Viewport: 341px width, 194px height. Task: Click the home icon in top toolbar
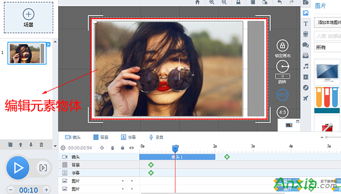pos(197,2)
